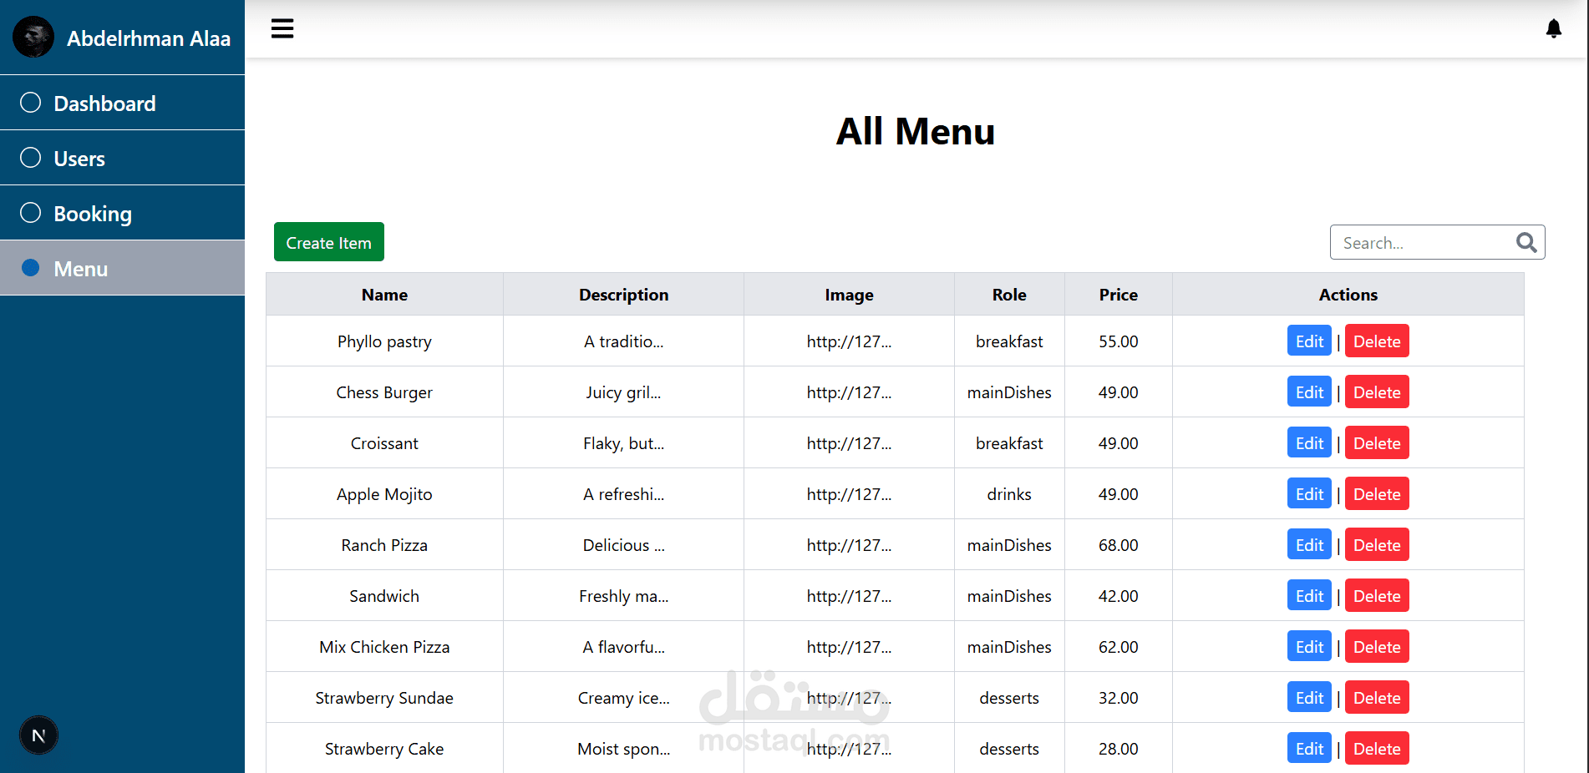The height and width of the screenshot is (773, 1589).
Task: Delete the Phyllo pastry item
Action: [x=1377, y=341]
